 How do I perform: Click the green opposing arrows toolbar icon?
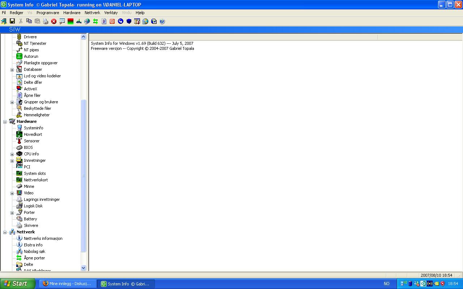tap(95, 21)
